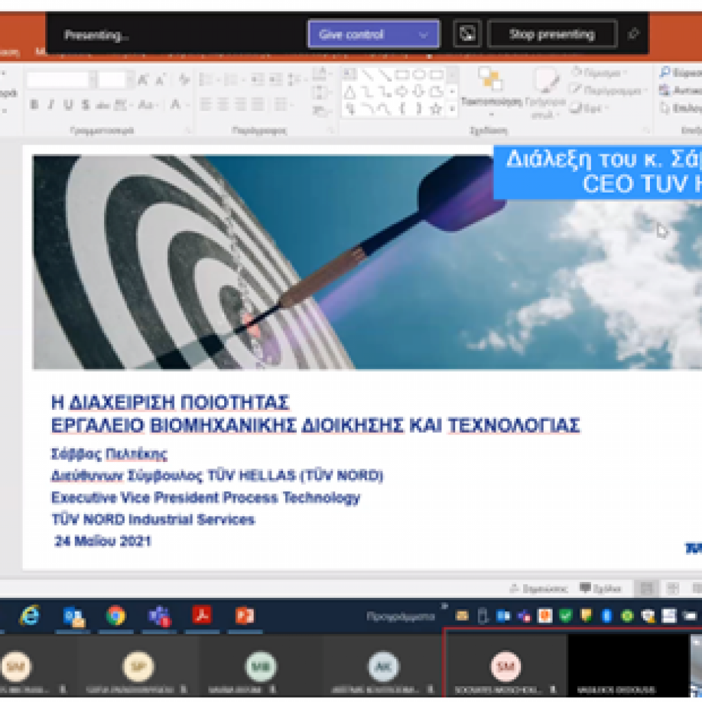Open the Font dialog launcher
This screenshot has height=702, width=702.
(188, 131)
